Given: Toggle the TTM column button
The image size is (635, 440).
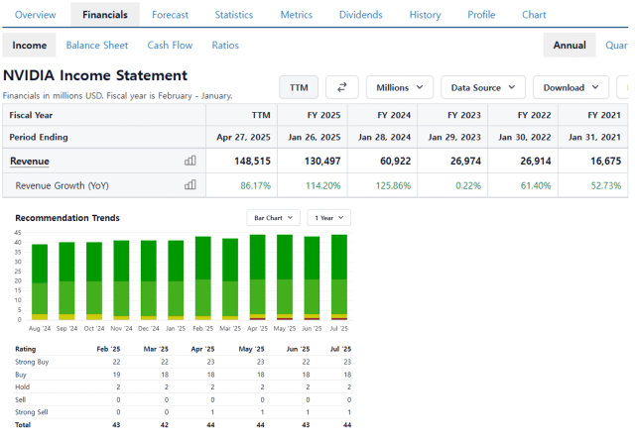Looking at the screenshot, I should (299, 87).
